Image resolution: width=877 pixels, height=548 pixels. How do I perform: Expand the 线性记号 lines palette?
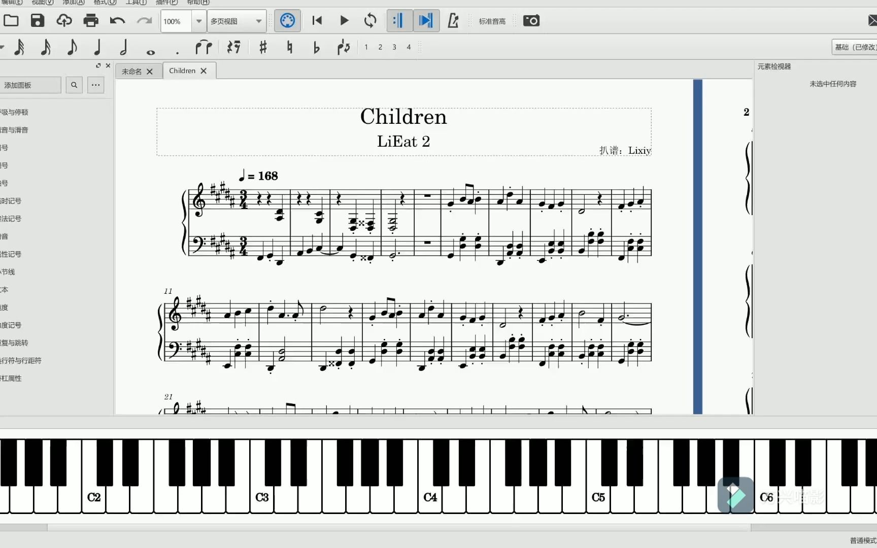[x=11, y=254]
